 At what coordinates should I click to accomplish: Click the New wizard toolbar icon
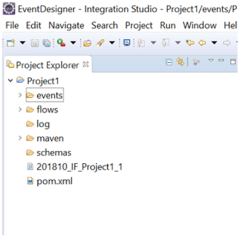10,43
